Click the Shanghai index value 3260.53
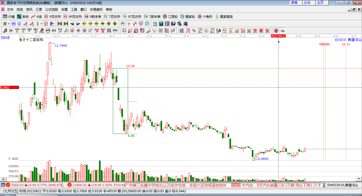 (x=17, y=185)
